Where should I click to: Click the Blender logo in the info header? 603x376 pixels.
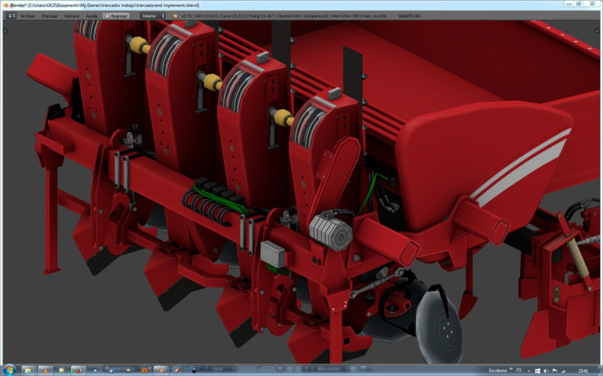click(175, 15)
